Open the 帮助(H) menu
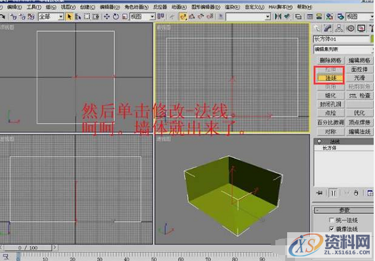Viewport: 375px width, 261px height. coord(304,7)
